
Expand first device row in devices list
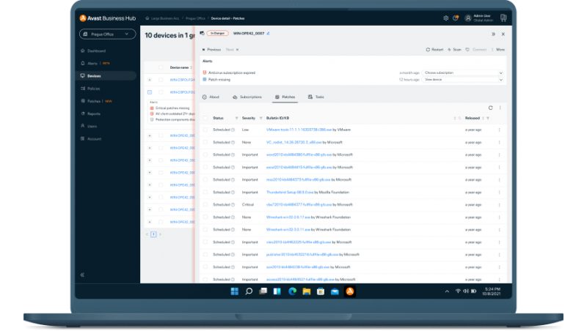coord(150,80)
